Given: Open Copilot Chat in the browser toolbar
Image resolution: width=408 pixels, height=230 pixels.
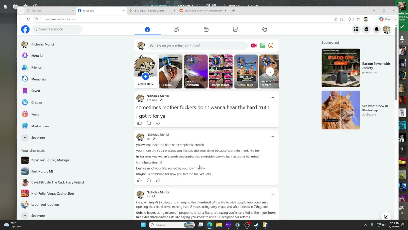Looking at the screenshot, I should coord(385,19).
